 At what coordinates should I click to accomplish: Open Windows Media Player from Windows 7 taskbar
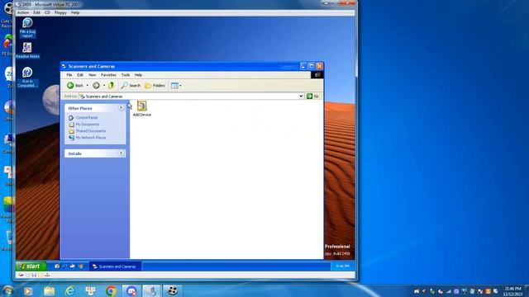tap(28, 291)
